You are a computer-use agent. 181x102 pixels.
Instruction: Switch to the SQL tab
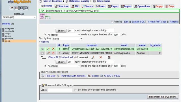75,6
